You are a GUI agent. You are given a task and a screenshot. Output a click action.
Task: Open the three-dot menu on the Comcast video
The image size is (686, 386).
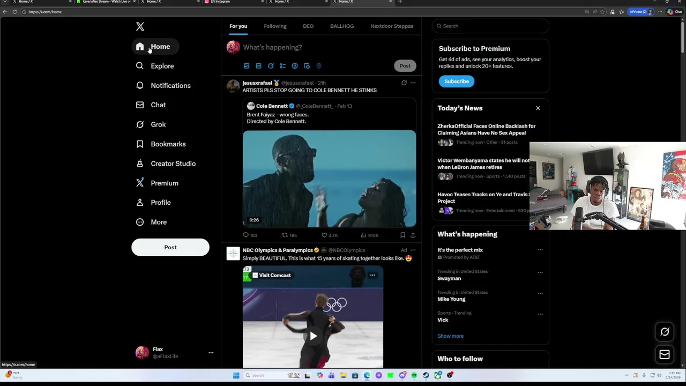click(x=372, y=275)
